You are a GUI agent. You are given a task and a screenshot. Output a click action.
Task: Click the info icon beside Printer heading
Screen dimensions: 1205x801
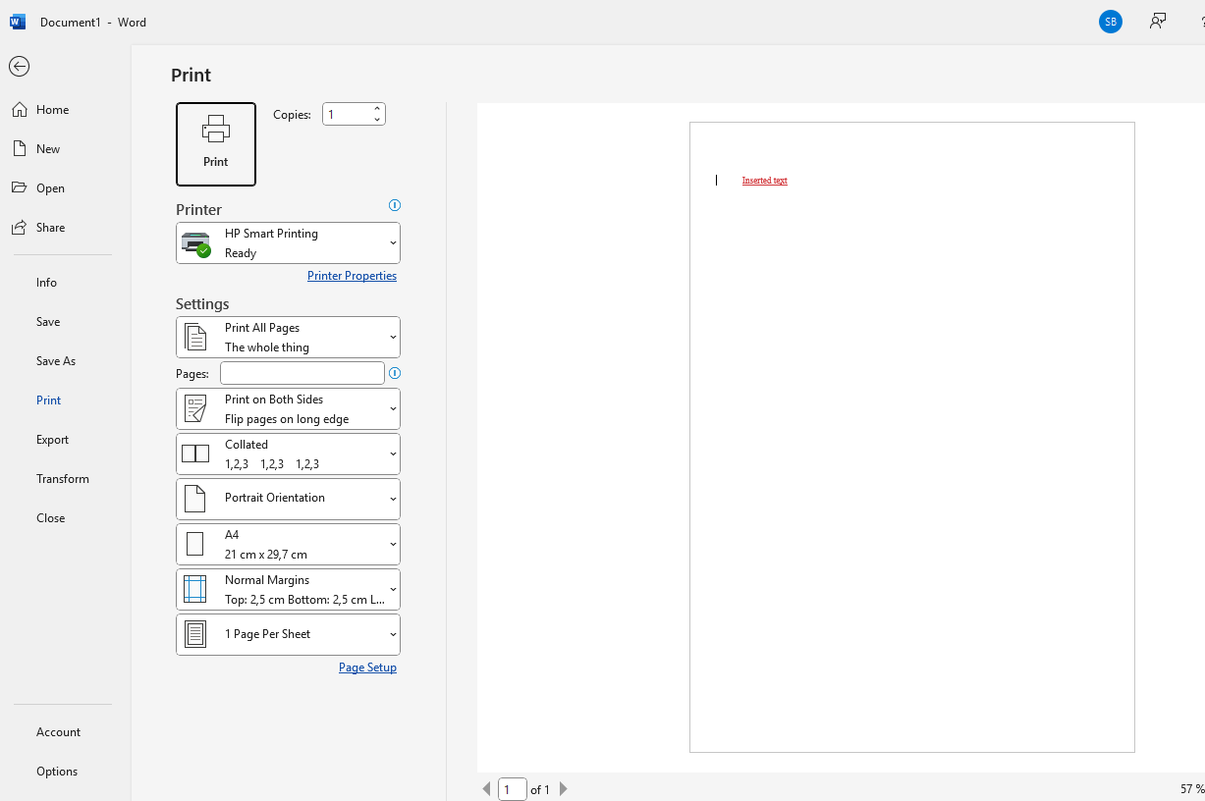394,205
